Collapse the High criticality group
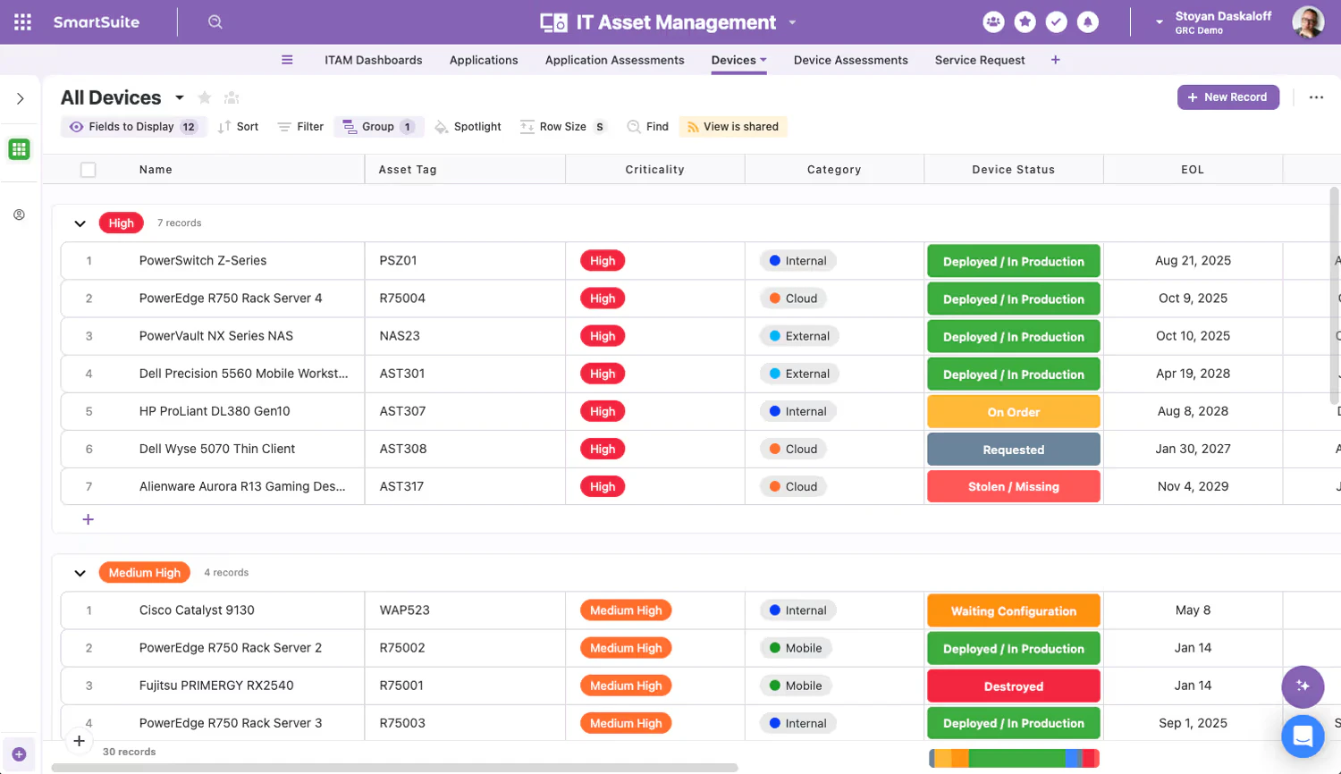The image size is (1341, 774). click(80, 223)
